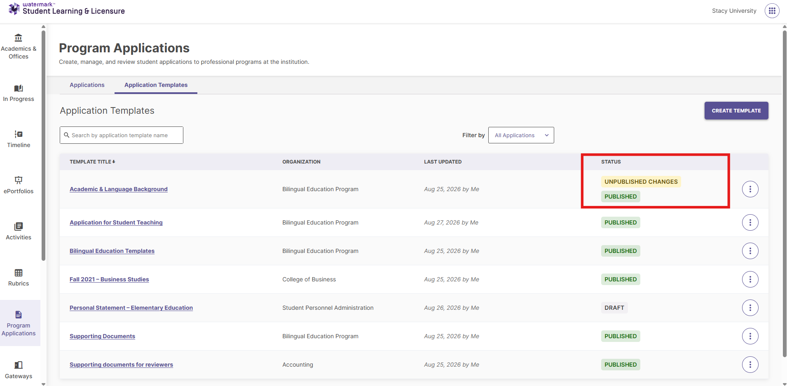Click Aug 27, 2026 by Me cell
This screenshot has height=386, width=787.
[x=451, y=222]
